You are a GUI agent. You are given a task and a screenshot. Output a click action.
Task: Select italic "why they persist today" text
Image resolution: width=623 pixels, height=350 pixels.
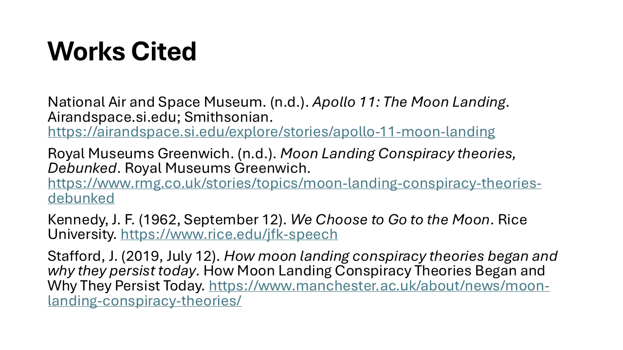(x=122, y=271)
